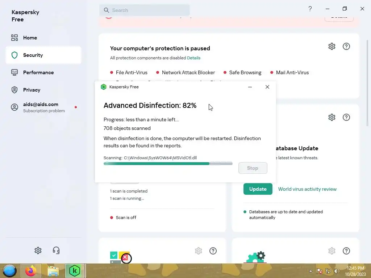Click the disinfection progress bar
The width and height of the screenshot is (371, 278).
click(168, 164)
